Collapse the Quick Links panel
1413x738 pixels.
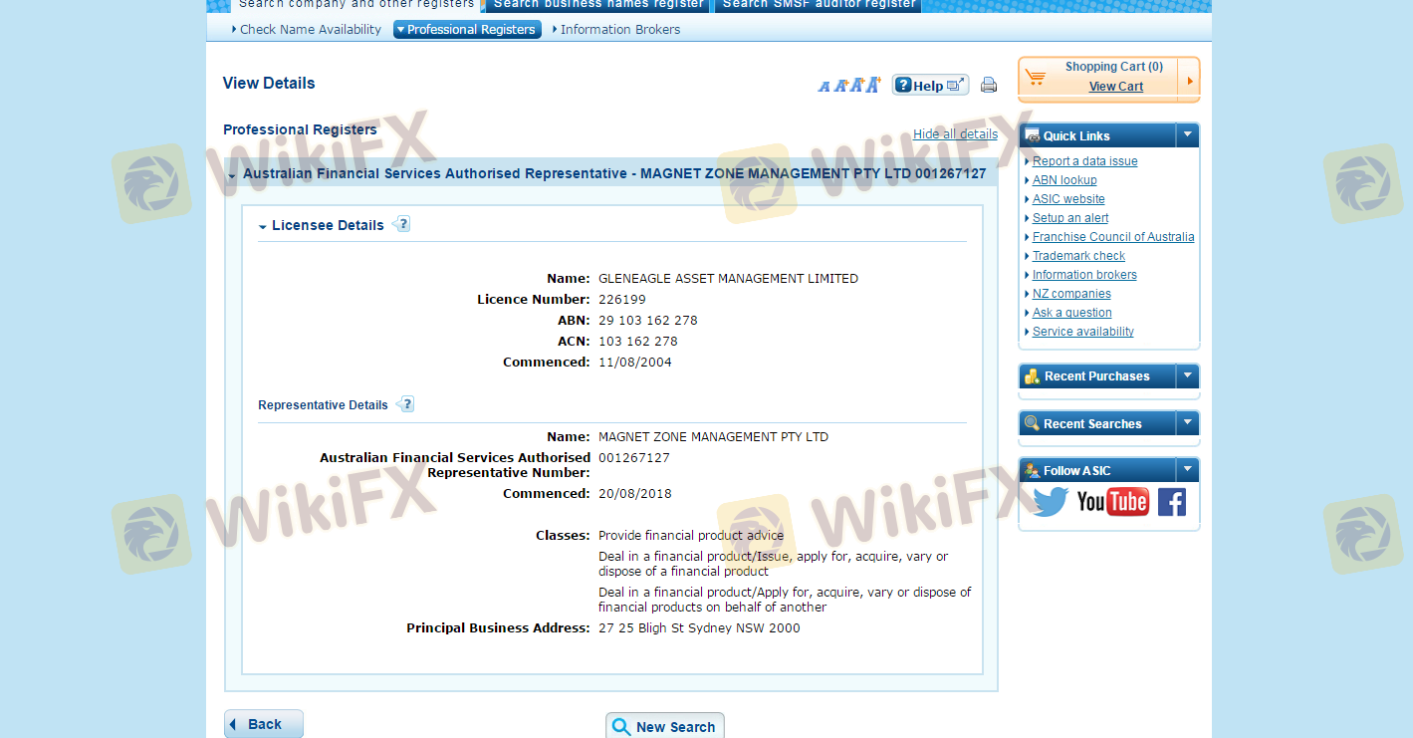coord(1187,135)
